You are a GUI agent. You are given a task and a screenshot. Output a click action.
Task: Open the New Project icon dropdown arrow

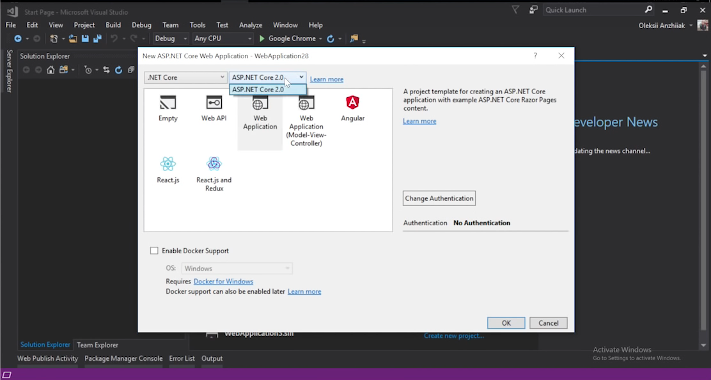click(x=63, y=38)
